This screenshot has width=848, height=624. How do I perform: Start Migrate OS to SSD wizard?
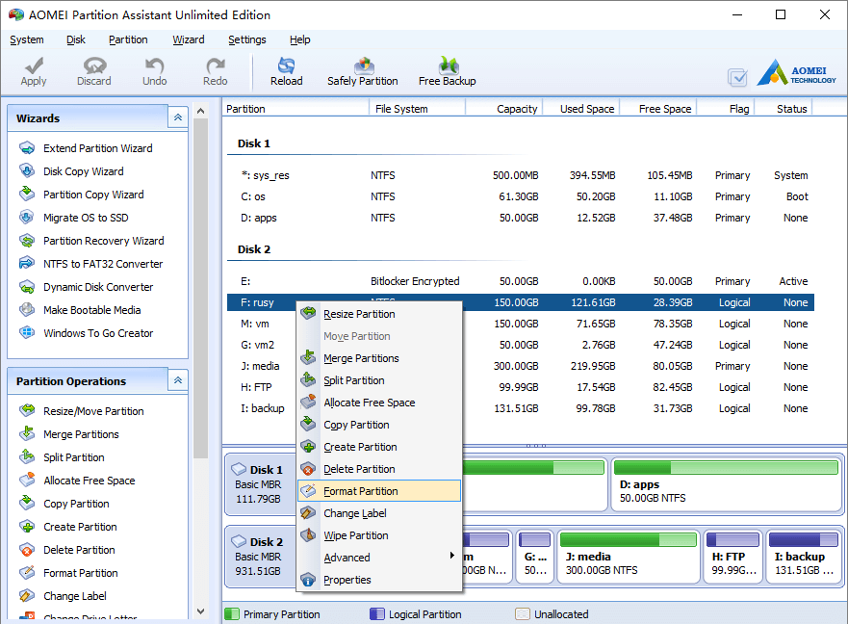click(74, 218)
